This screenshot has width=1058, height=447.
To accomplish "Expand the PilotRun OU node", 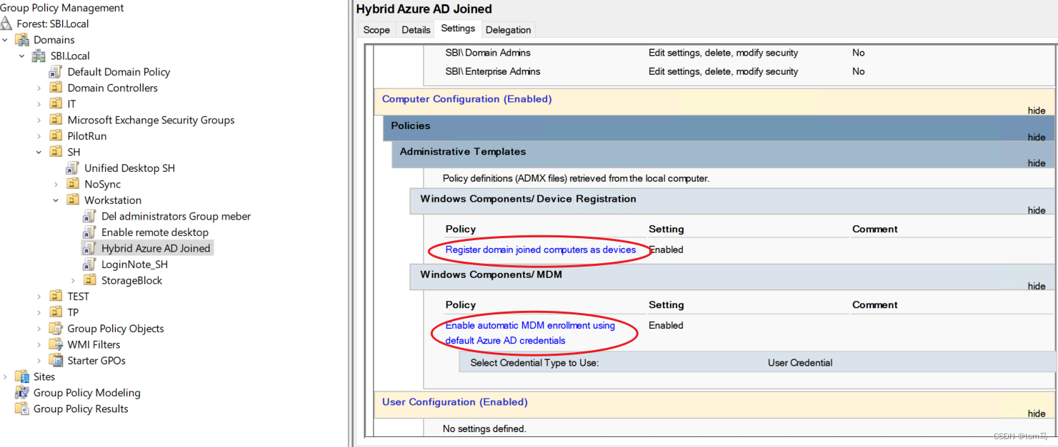I will (39, 136).
